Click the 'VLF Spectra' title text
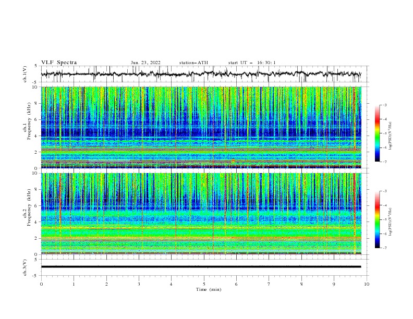Viewport: 413px width, 319px height. [59, 63]
